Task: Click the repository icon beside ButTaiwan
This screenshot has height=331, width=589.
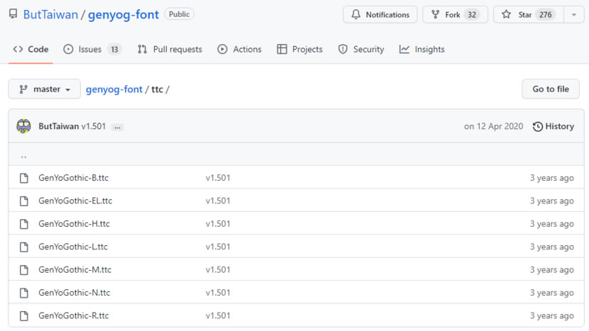Action: point(13,14)
